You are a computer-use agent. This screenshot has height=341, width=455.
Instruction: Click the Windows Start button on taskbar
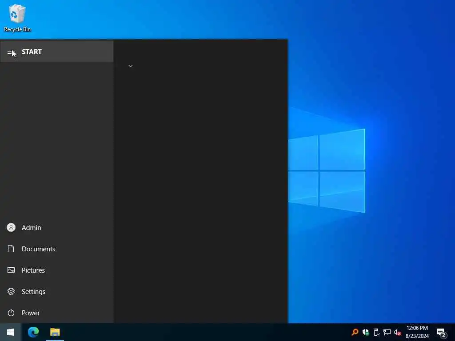click(11, 332)
